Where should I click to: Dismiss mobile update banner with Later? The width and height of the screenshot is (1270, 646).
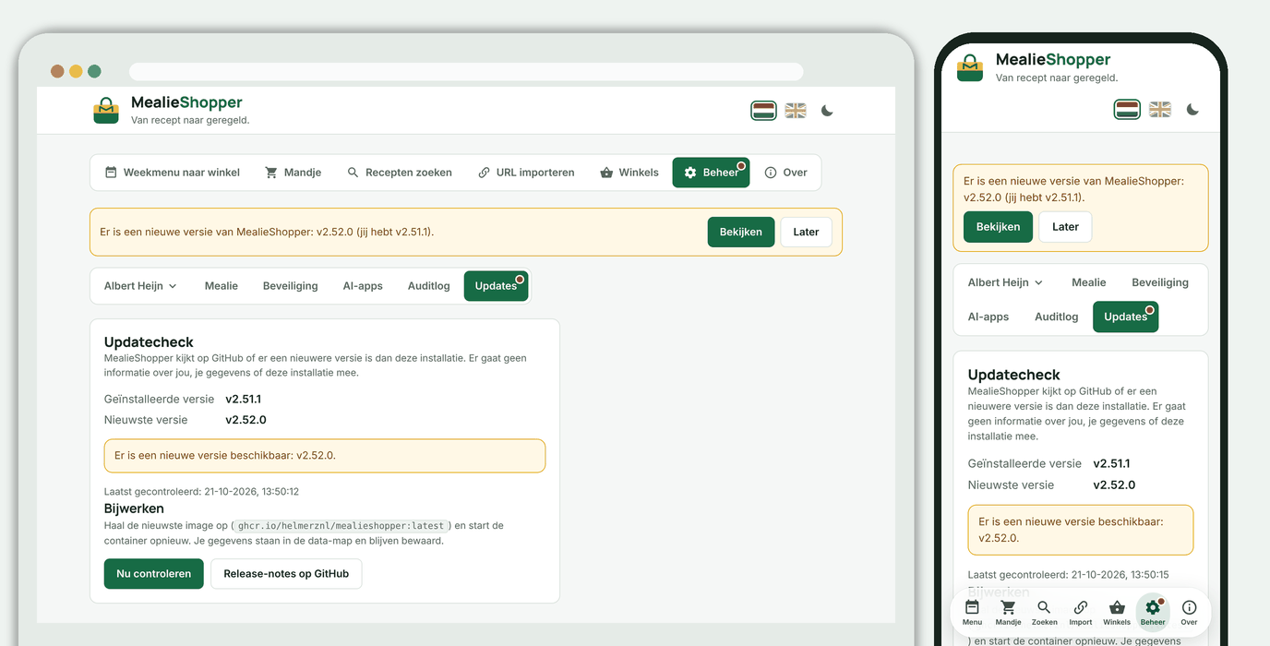1065,227
